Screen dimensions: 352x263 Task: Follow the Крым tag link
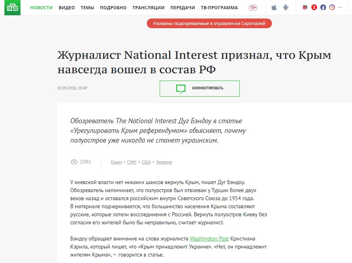click(x=116, y=162)
